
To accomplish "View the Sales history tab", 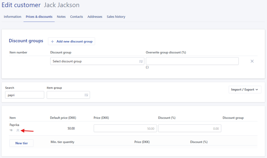I will pyautogui.click(x=116, y=17).
